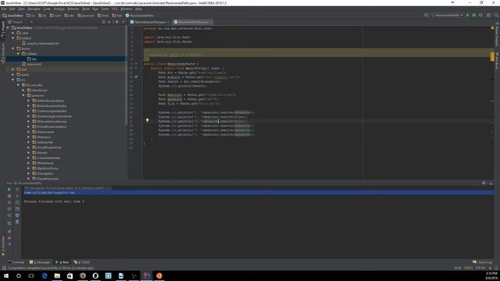Run ResolvendoPaths with the green toolbar Run icon
500x281 pixels.
click(x=467, y=15)
